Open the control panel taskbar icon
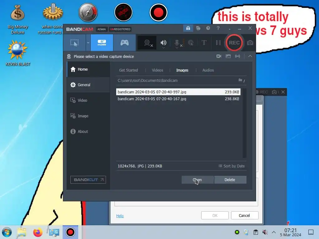The width and height of the screenshot is (319, 239). pos(54,232)
